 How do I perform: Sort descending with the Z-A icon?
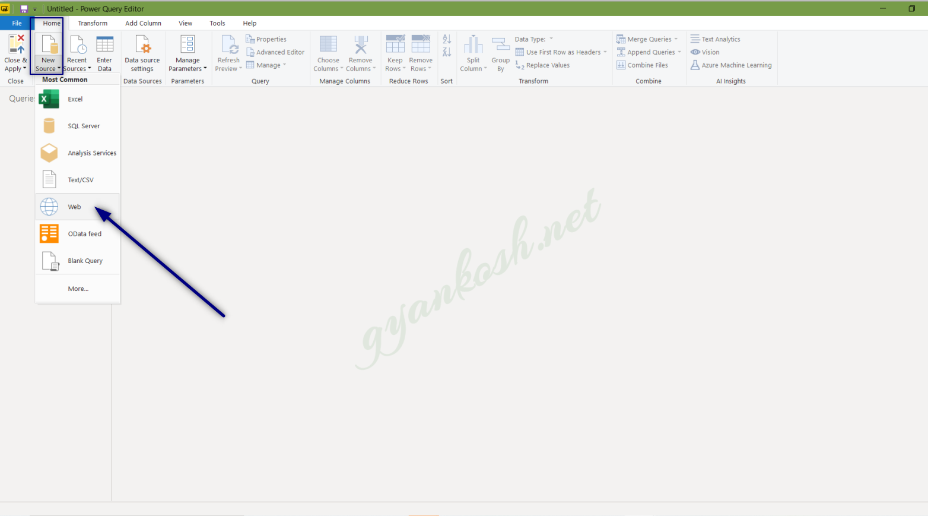(x=447, y=52)
